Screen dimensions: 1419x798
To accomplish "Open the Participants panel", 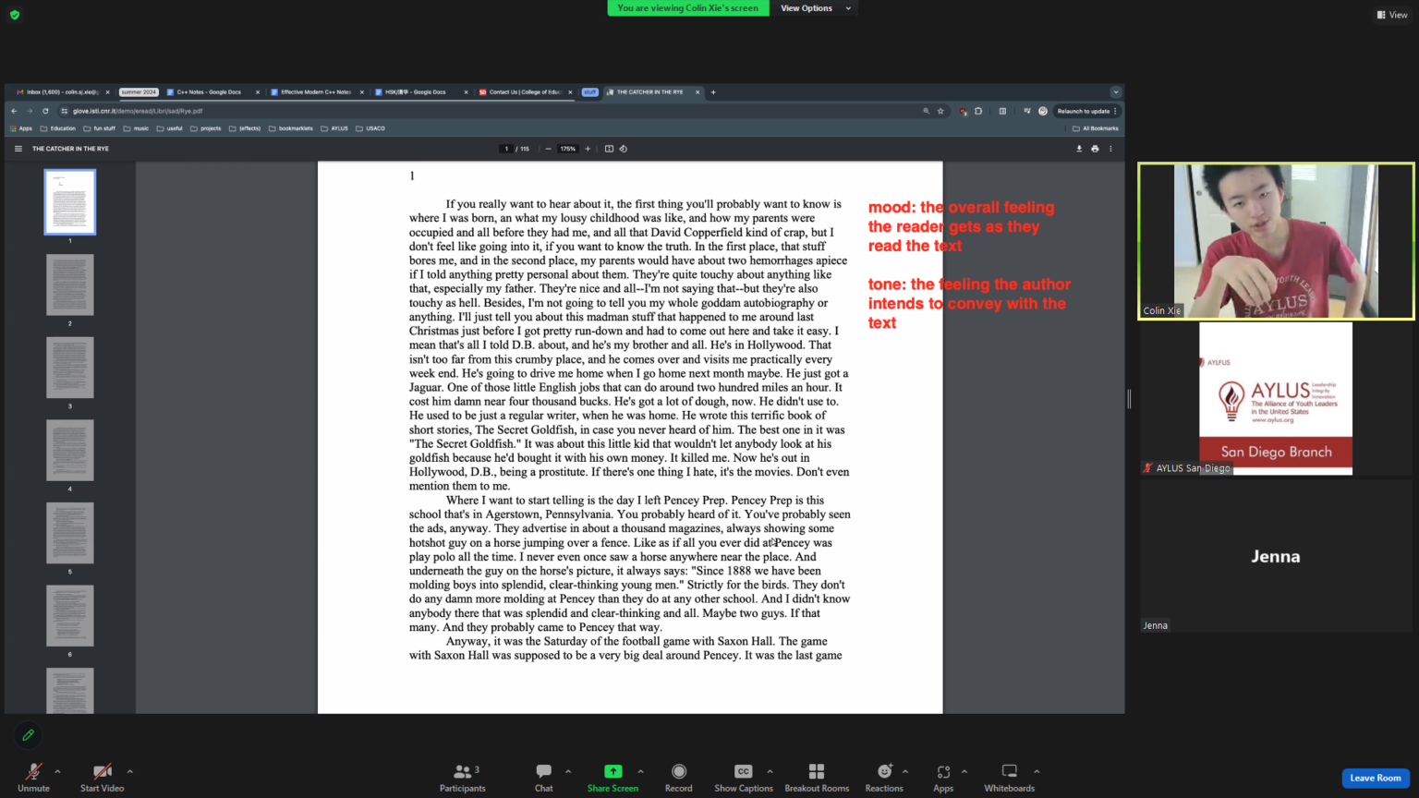I will click(463, 777).
